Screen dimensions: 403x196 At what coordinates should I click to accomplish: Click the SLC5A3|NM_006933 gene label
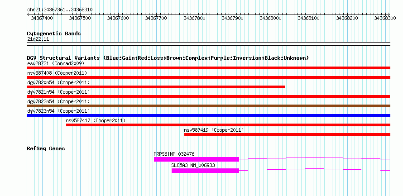pos(193,165)
